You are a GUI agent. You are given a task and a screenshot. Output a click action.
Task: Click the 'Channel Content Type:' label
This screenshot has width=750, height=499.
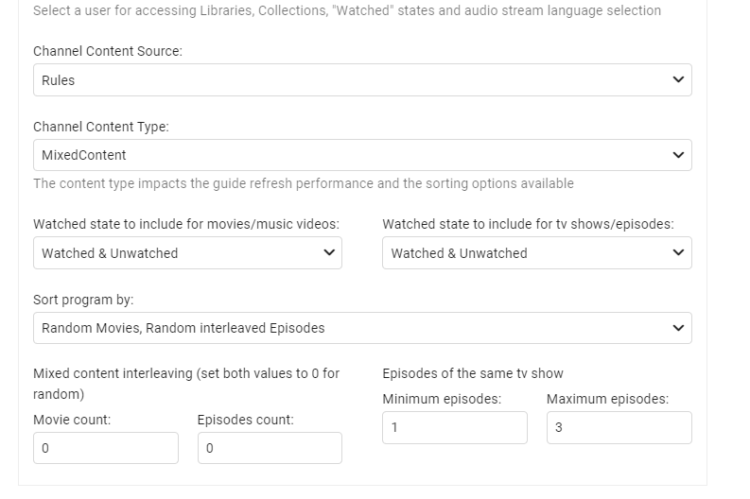coord(101,127)
